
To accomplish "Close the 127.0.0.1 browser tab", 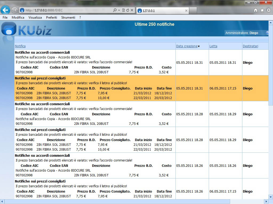I will pos(186,11).
